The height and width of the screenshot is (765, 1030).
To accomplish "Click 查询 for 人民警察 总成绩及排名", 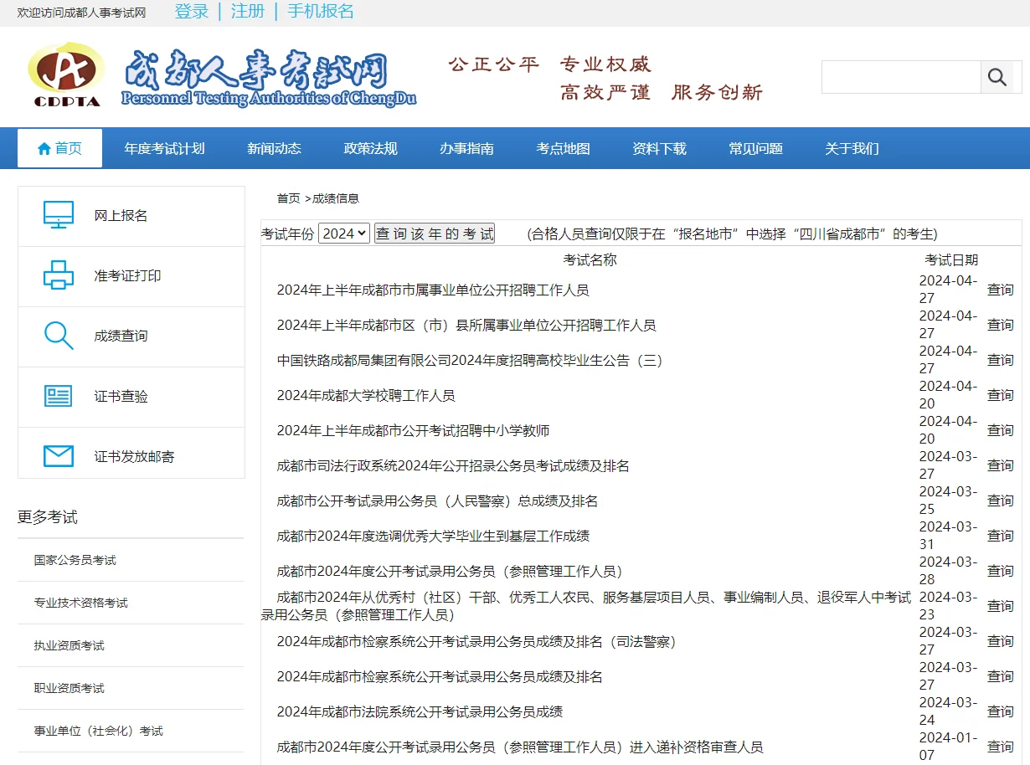I will (x=1000, y=501).
